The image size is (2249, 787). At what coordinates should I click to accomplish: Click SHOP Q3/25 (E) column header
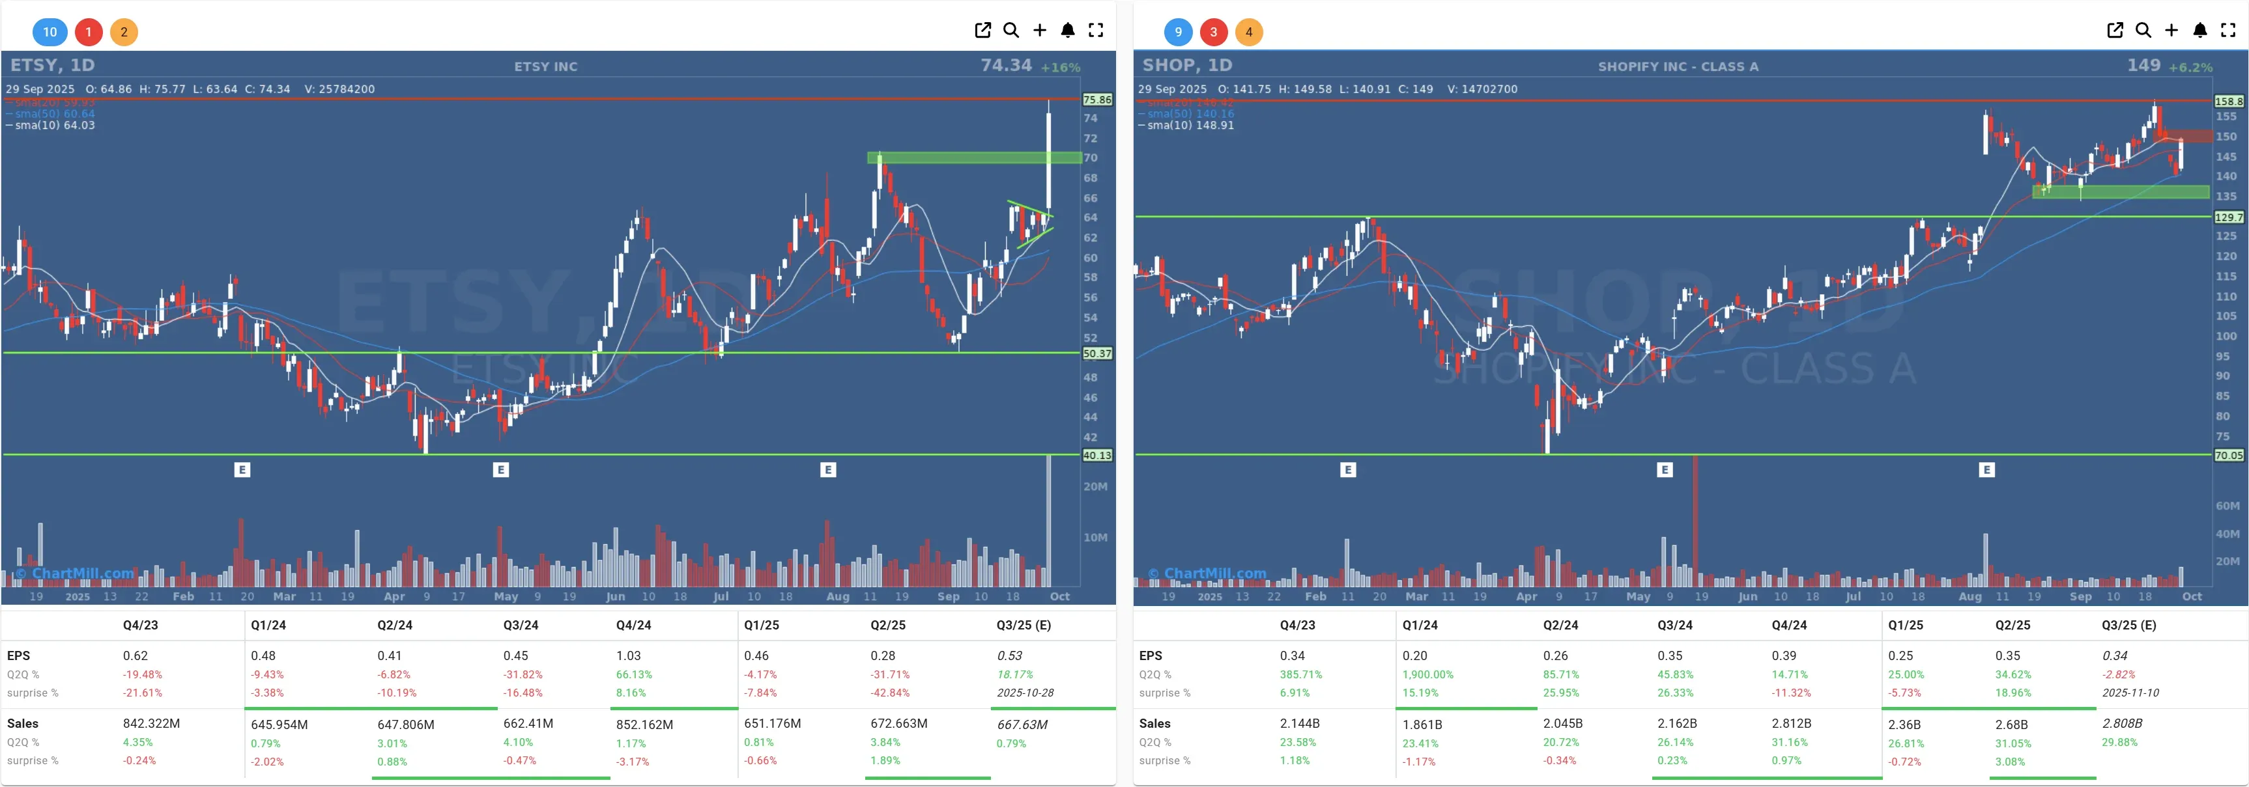(x=2128, y=625)
